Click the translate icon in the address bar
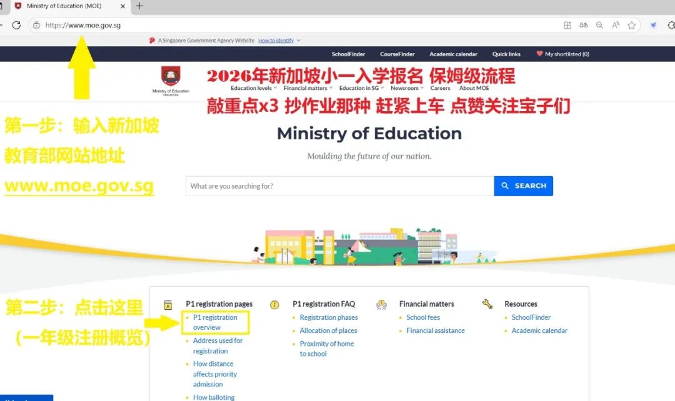 [x=583, y=25]
